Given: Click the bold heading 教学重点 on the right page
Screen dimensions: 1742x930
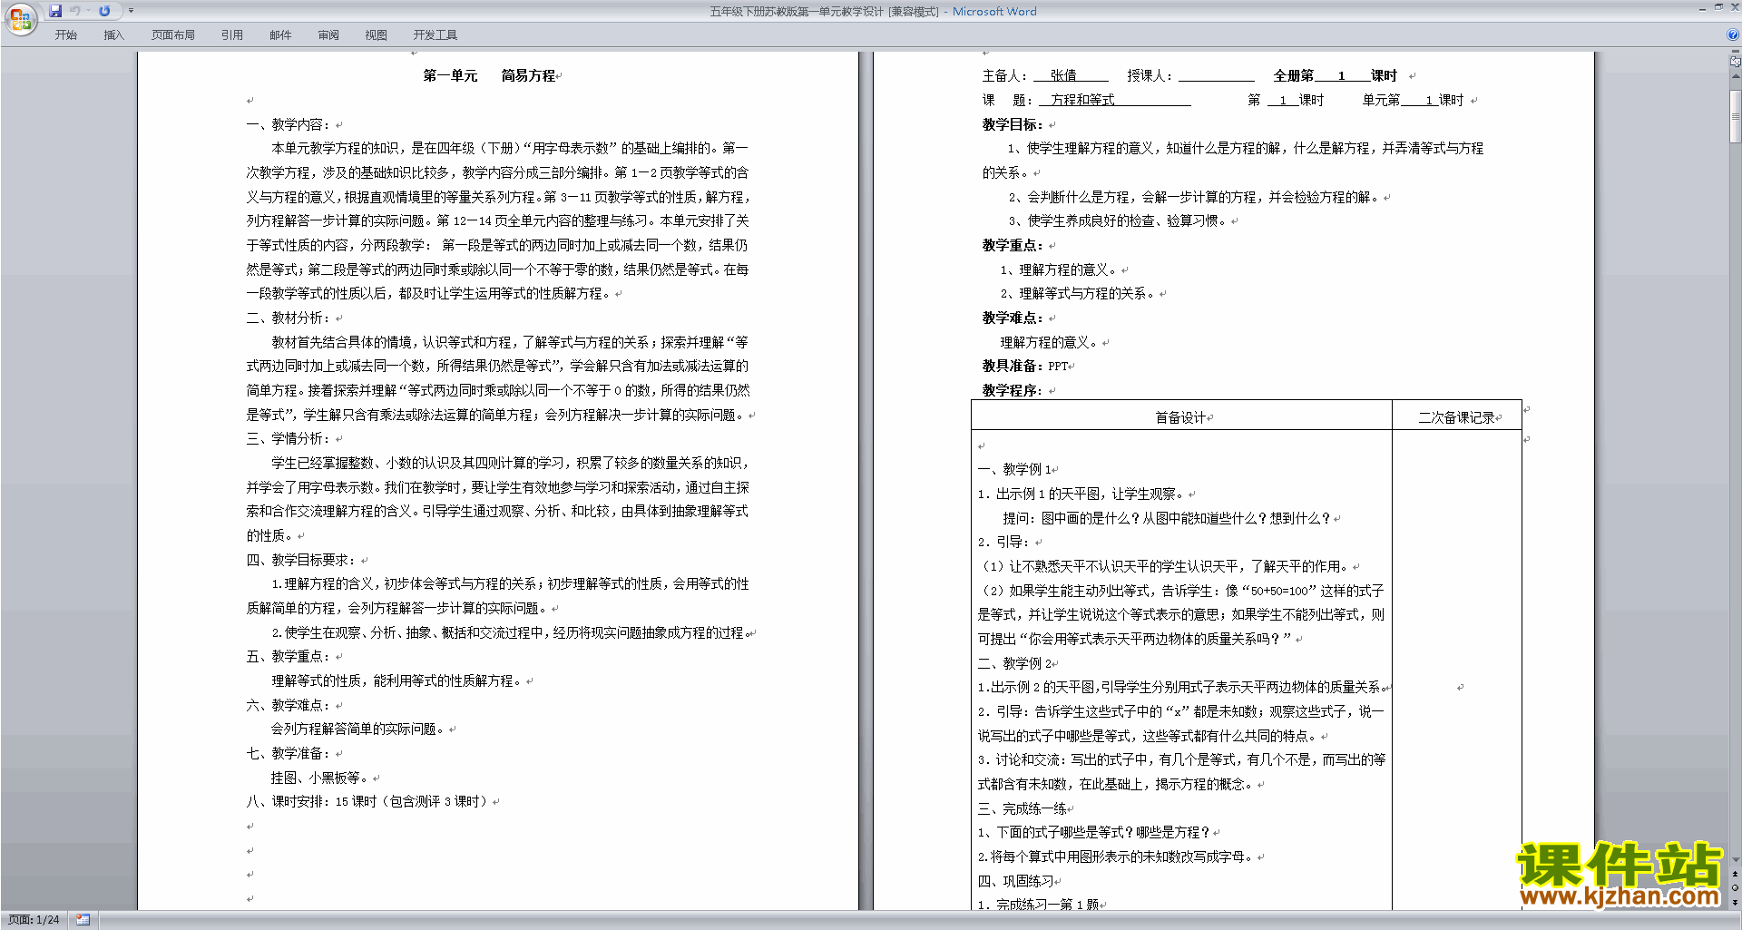Looking at the screenshot, I should pyautogui.click(x=1013, y=246).
